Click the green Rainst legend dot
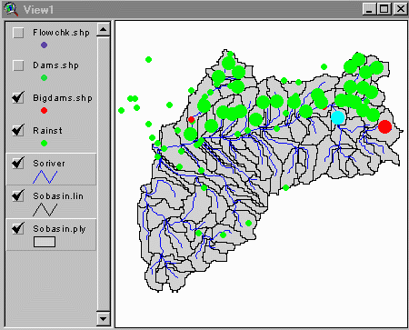409x330 pixels. (44, 143)
